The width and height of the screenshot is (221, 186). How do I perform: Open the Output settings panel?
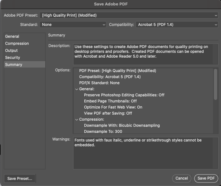point(12,51)
